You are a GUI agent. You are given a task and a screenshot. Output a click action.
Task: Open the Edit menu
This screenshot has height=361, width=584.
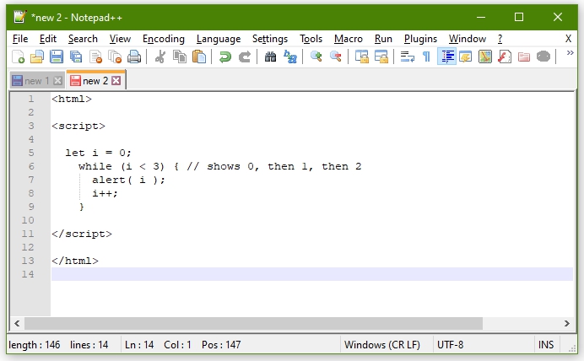47,39
